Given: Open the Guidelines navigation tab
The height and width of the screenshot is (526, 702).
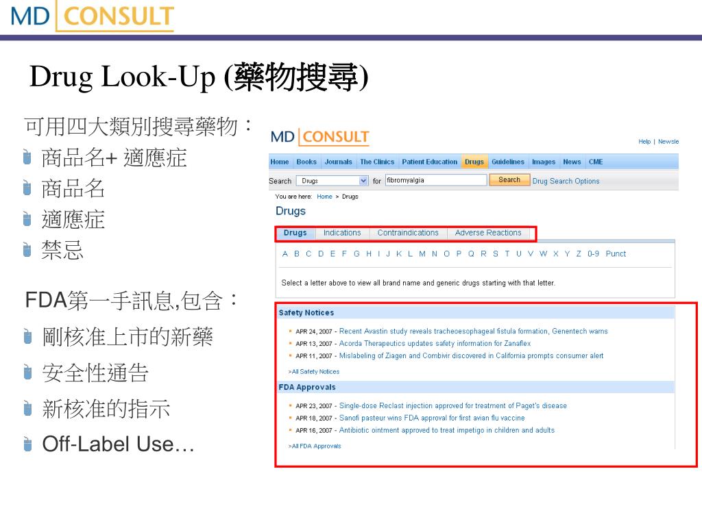Looking at the screenshot, I should click(508, 162).
